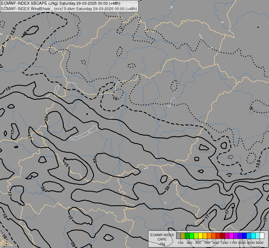Click the dotted contour label 5
Viewport: 269px width, 248px height.
coord(251,108)
